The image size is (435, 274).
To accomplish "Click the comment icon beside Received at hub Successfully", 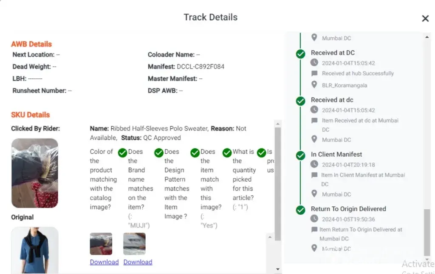I will coord(314,73).
